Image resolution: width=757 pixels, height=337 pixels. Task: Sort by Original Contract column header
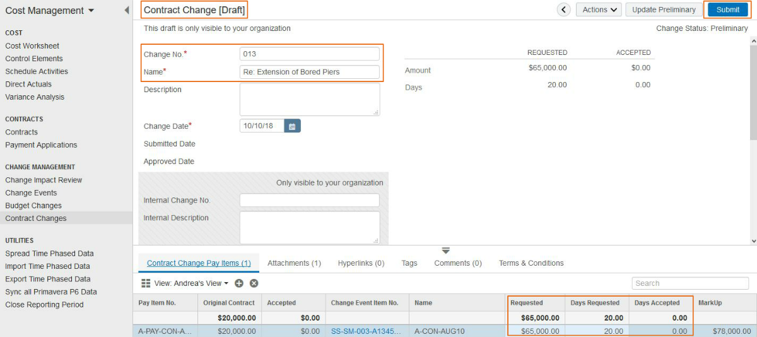click(229, 303)
